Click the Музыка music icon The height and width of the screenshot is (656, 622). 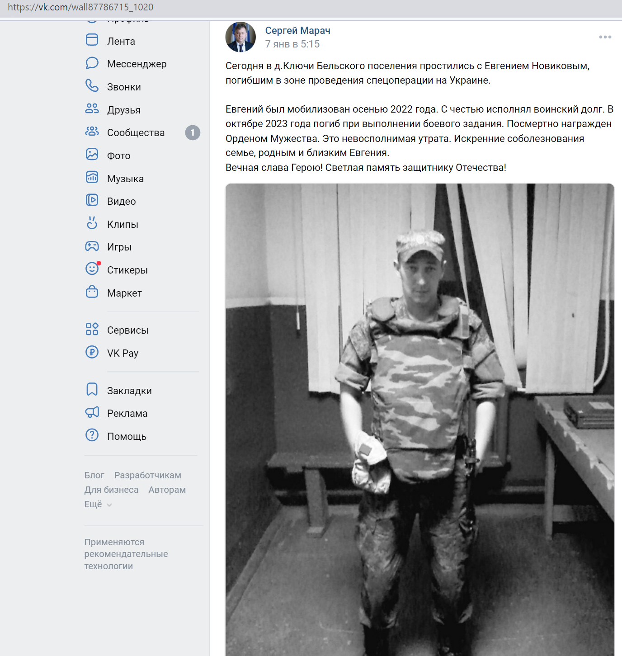tap(92, 177)
